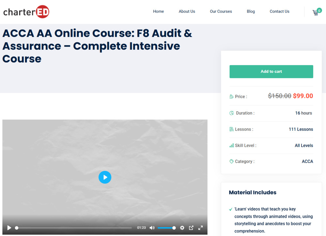Go to Home page
The height and width of the screenshot is (236, 326).
158,11
